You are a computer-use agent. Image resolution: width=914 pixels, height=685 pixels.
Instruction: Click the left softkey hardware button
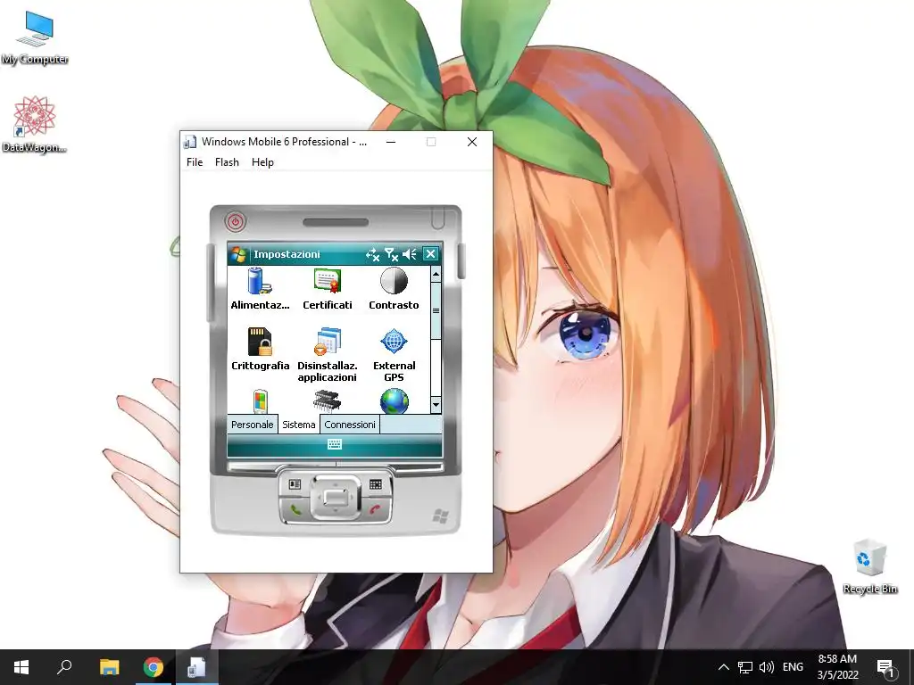coord(295,484)
